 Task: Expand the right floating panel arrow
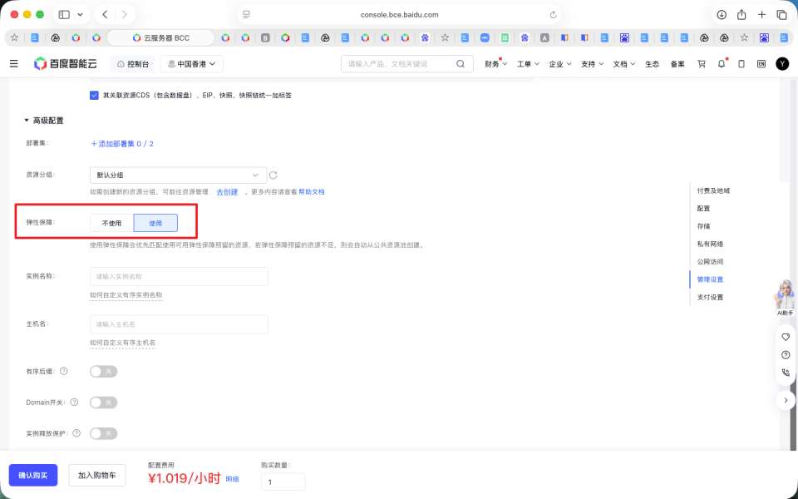(x=786, y=400)
